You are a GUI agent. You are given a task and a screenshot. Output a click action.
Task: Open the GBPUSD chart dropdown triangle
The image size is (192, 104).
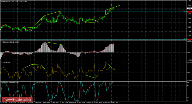pyautogui.click(x=1, y=2)
